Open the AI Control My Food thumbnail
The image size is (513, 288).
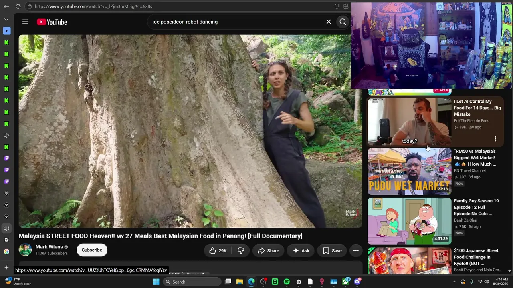409,122
